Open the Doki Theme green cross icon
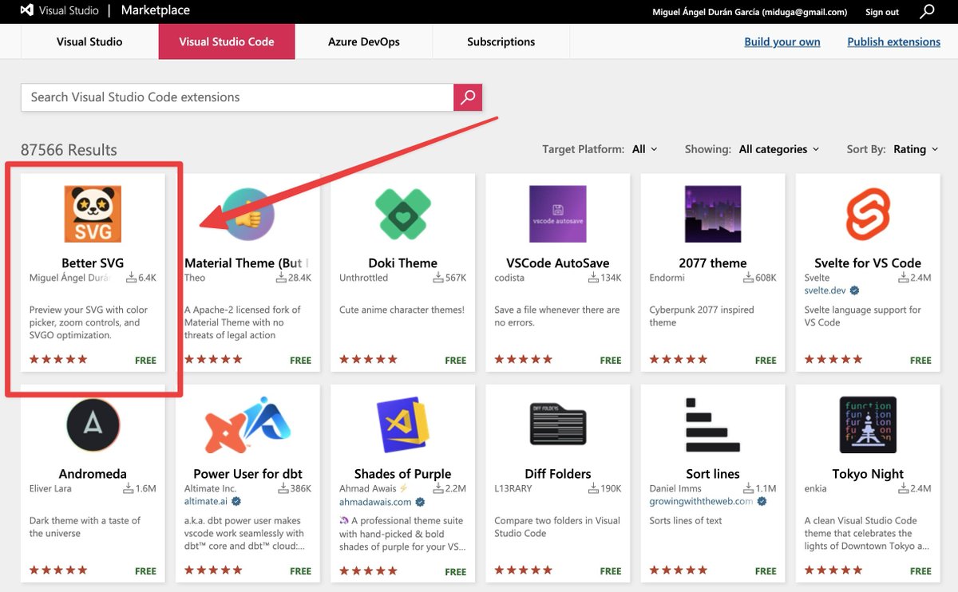 tap(403, 214)
